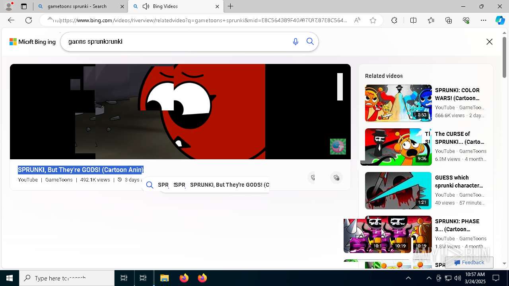The height and width of the screenshot is (286, 509).
Task: Mute audio on the Bing Videos tab
Action: click(146, 6)
